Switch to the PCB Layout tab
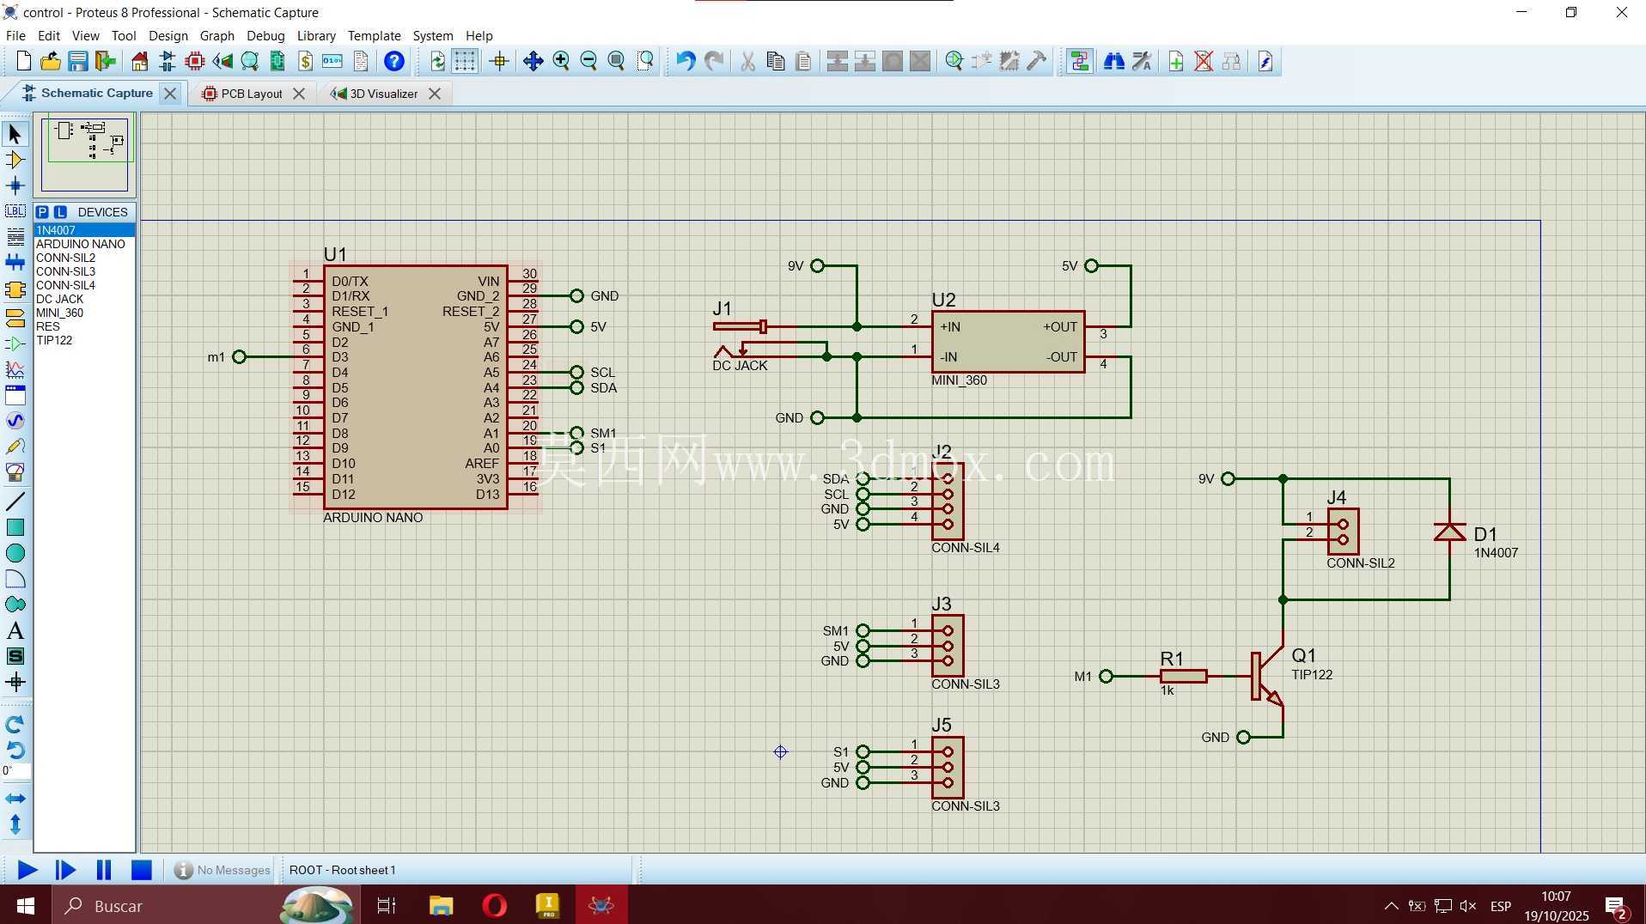This screenshot has height=924, width=1646. click(x=251, y=94)
